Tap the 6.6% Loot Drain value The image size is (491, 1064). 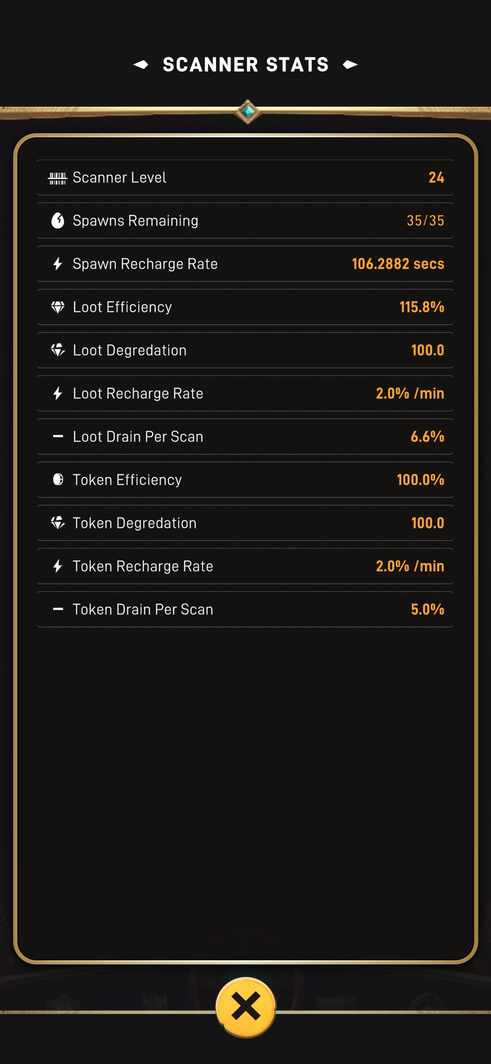427,437
